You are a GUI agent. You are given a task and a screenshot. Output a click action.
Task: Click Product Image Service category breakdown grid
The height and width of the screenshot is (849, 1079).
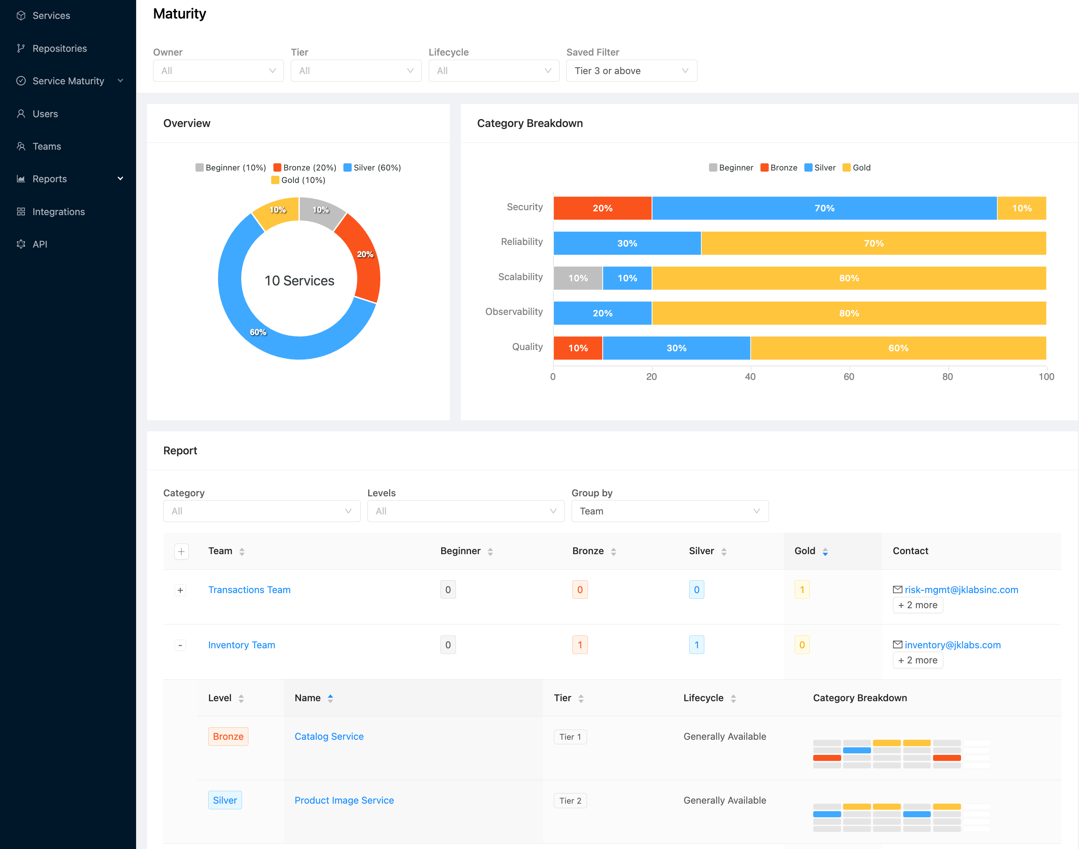[901, 818]
